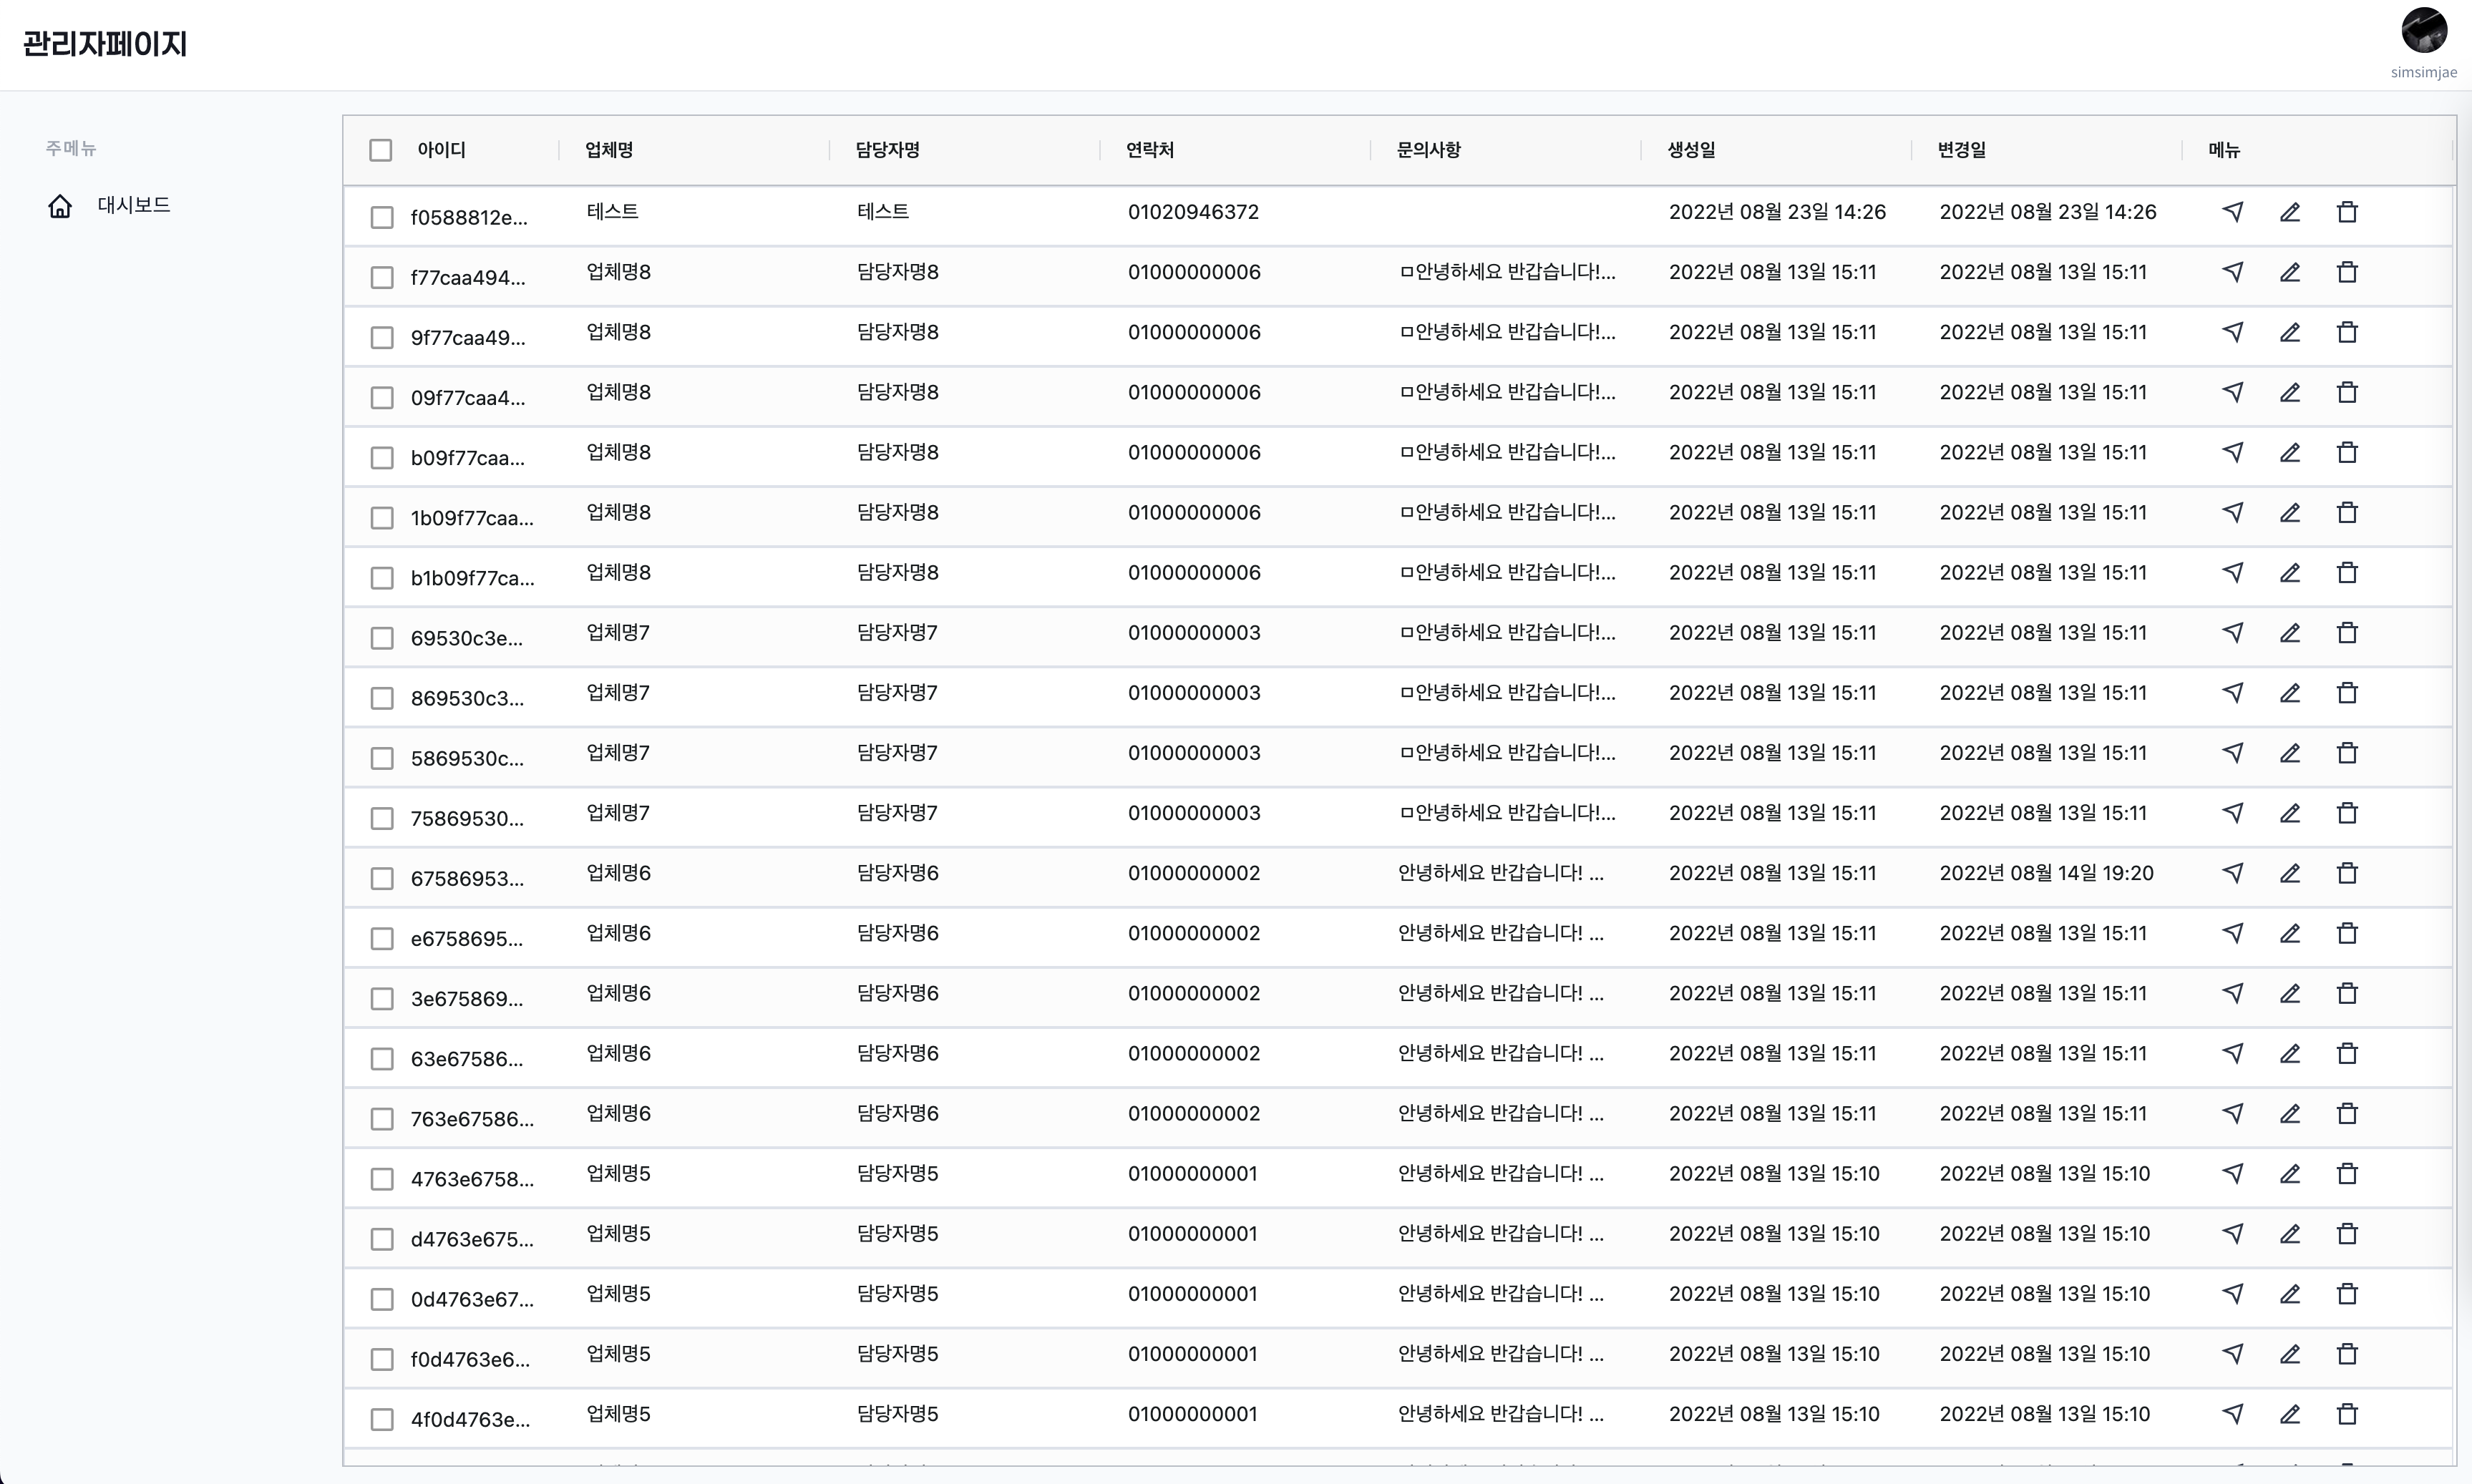
Task: Click the 관리자페이지 title link
Action: (105, 44)
